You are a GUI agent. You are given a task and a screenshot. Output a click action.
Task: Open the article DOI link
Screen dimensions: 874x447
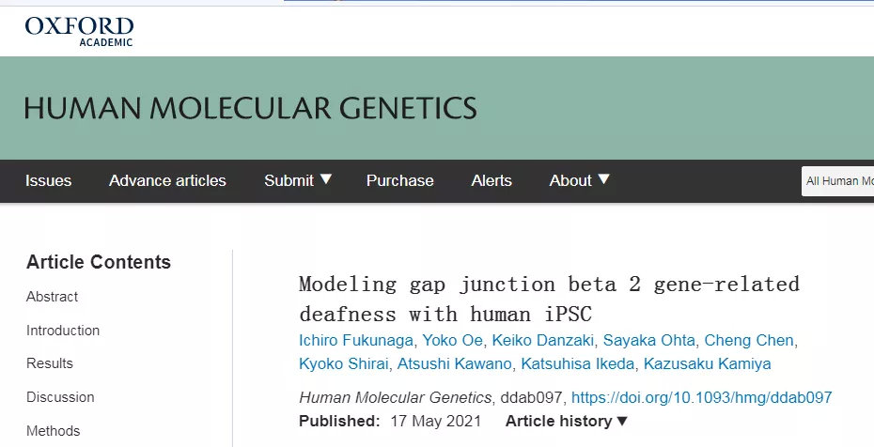701,397
